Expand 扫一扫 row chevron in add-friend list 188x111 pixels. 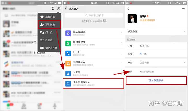122,53
